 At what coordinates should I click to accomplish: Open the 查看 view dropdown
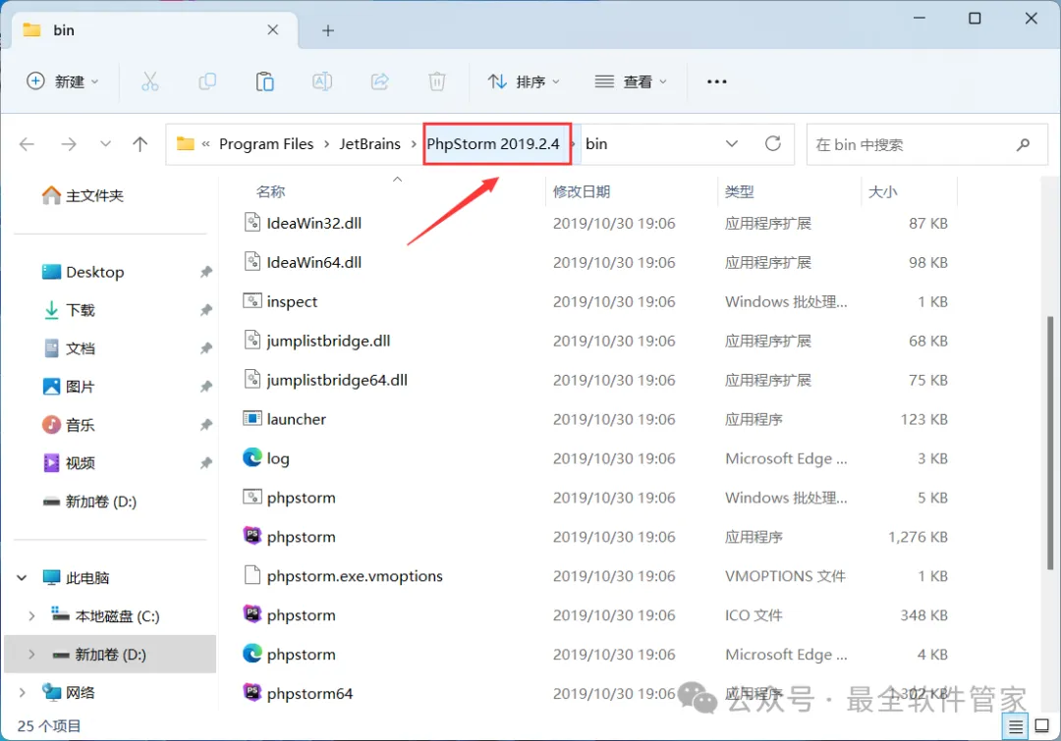[x=630, y=81]
